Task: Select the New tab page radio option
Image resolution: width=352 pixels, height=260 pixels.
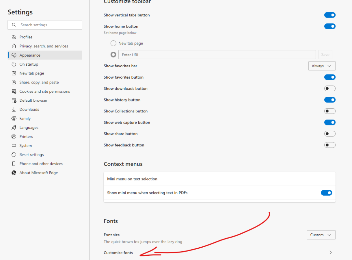Action: (113, 43)
